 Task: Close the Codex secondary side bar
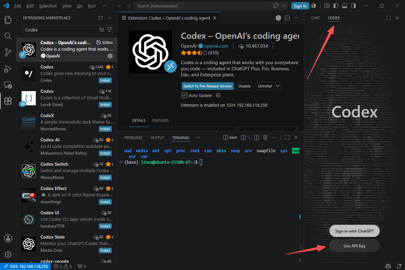coord(397,18)
